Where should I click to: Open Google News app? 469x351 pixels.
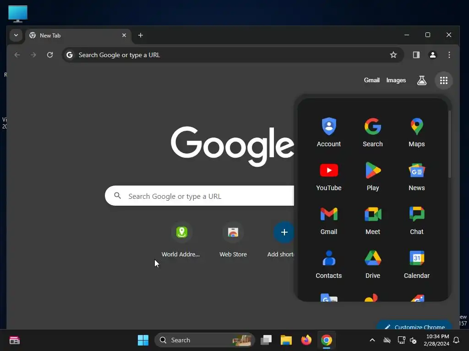[x=417, y=176]
